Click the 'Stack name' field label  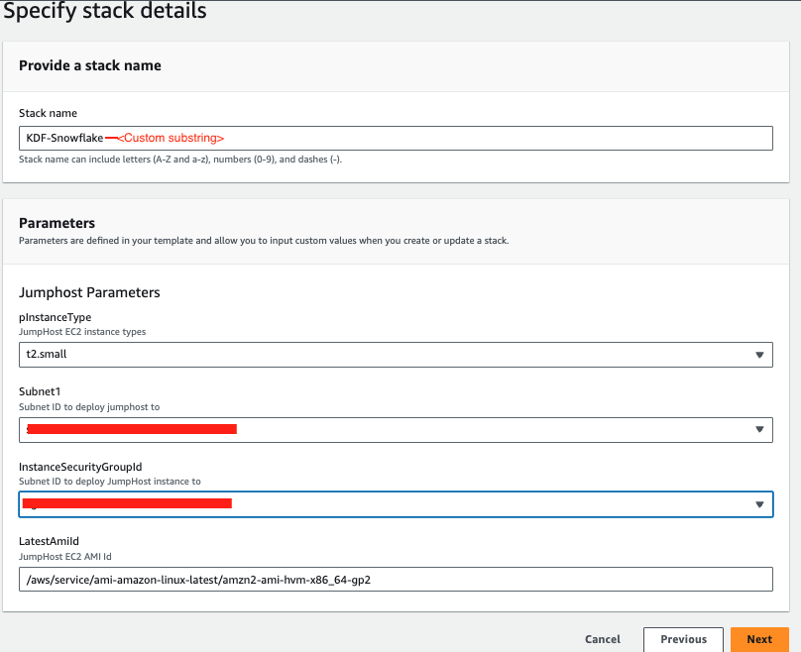pos(48,113)
